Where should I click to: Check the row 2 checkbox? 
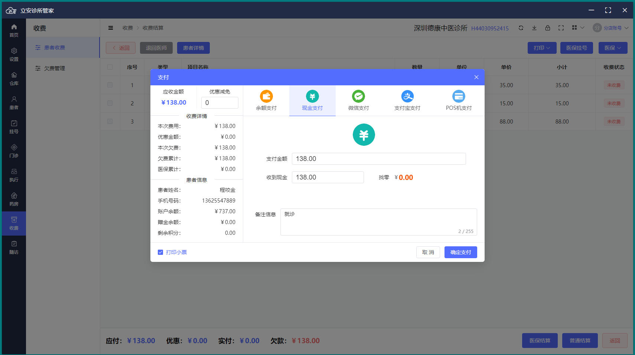pos(110,103)
